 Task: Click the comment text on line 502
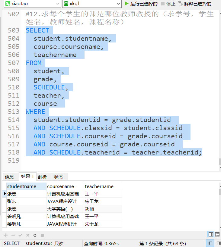pos(120,18)
